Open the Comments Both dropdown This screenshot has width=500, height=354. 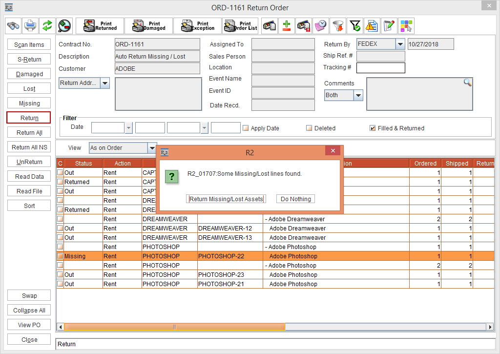click(x=358, y=96)
